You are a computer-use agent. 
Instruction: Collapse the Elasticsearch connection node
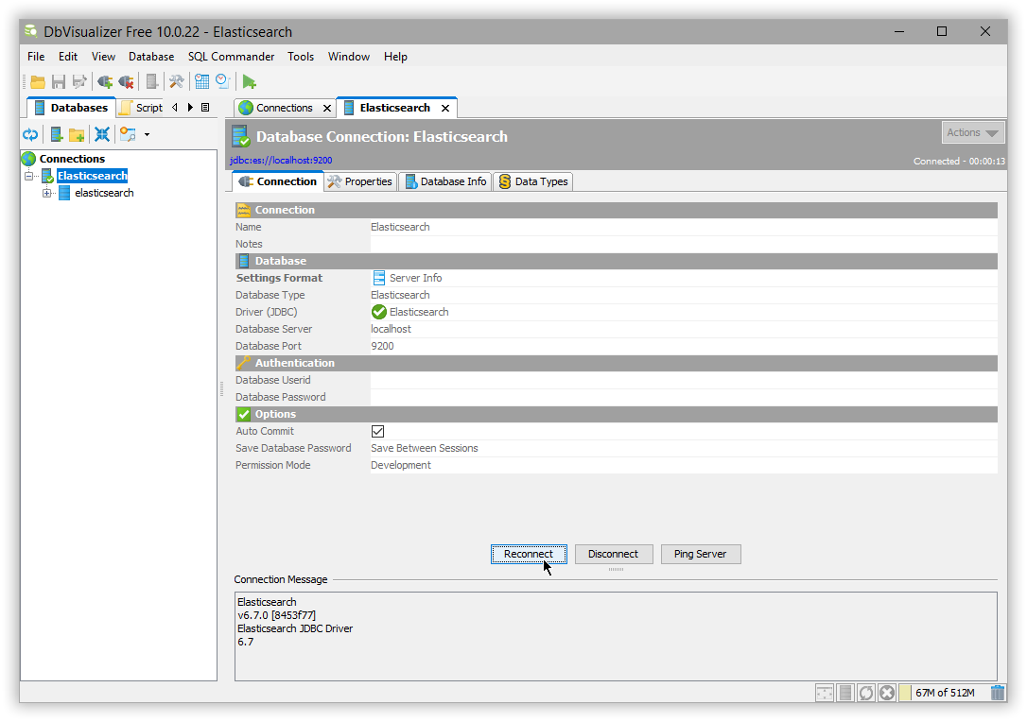click(29, 176)
